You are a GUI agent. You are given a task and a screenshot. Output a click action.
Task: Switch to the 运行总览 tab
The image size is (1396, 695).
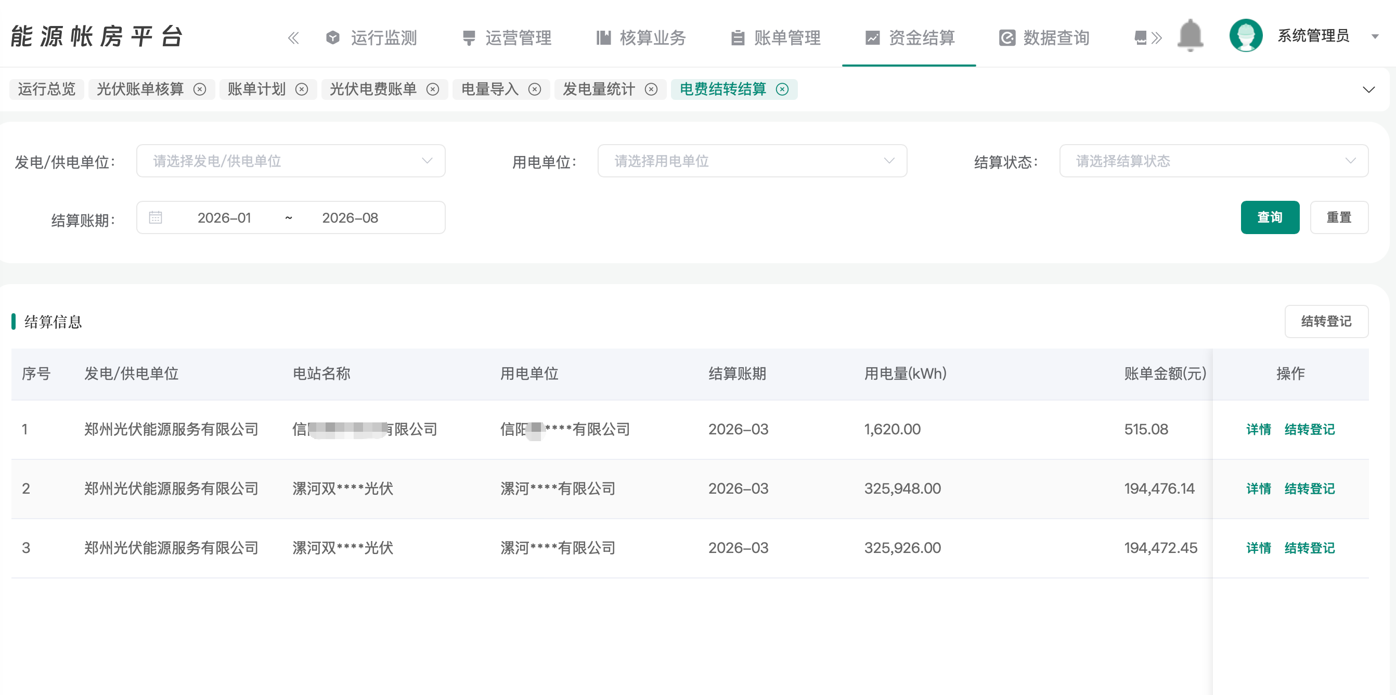pos(47,89)
